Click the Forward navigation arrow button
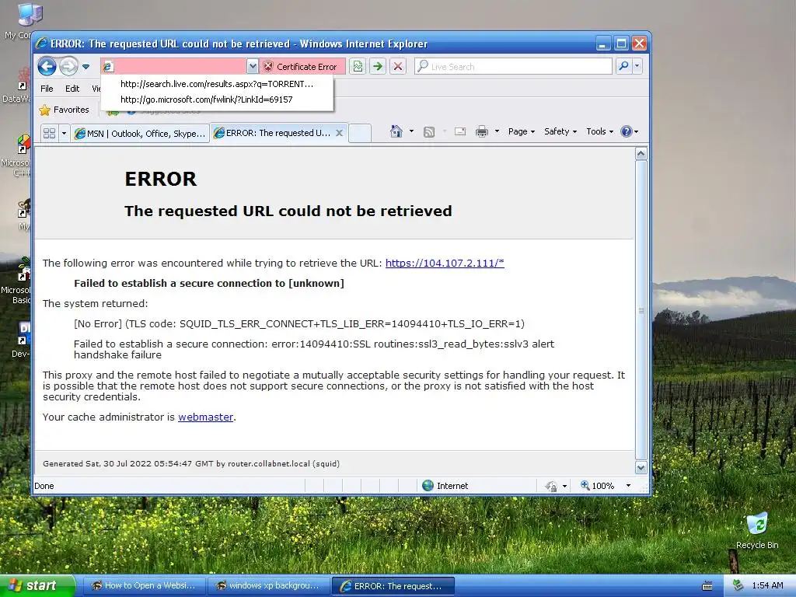Screen dimensions: 796x597 pyautogui.click(x=68, y=67)
